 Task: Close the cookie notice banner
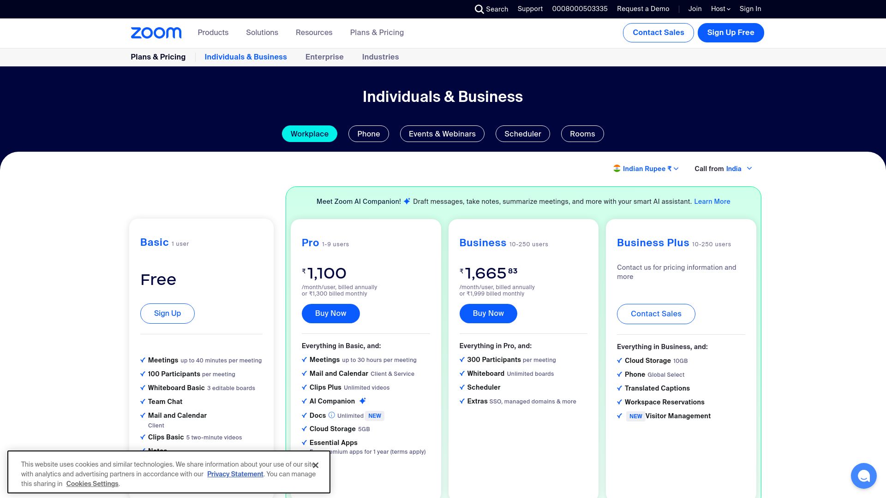(x=316, y=465)
